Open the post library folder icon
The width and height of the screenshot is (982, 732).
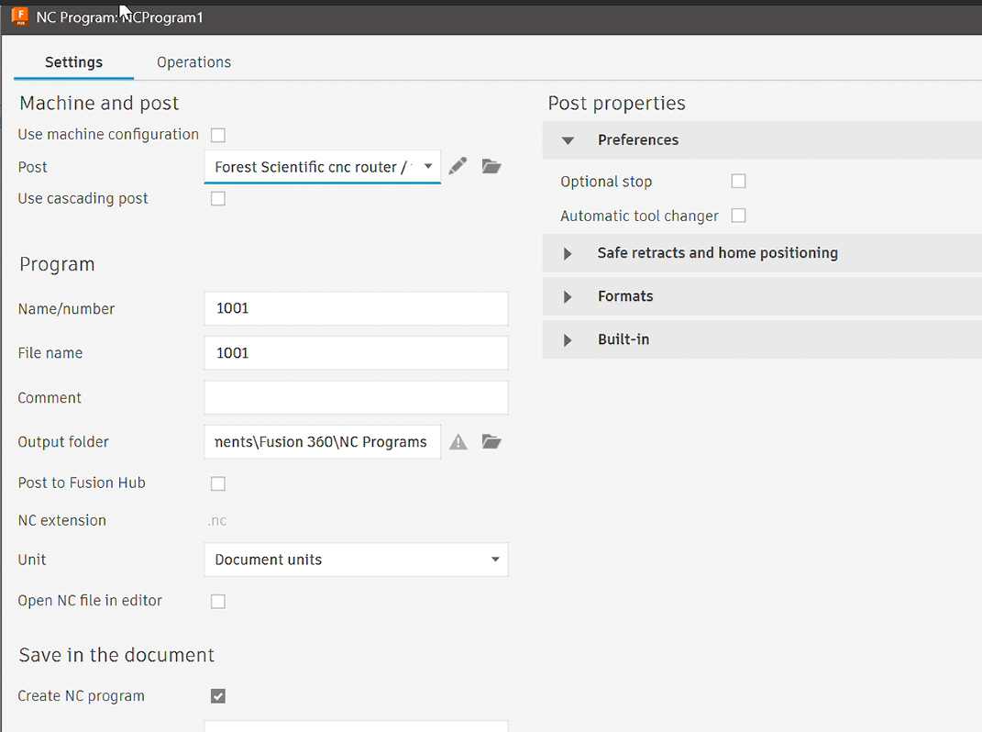[491, 166]
